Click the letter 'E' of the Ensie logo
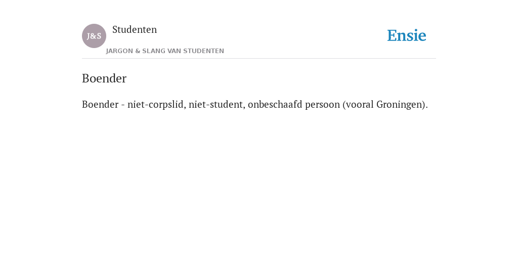The image size is (518, 259). (x=392, y=35)
